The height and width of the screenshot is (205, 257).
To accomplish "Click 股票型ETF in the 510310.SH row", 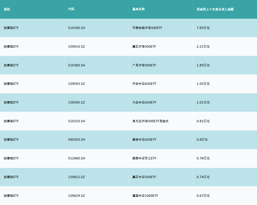I will (x=11, y=121).
